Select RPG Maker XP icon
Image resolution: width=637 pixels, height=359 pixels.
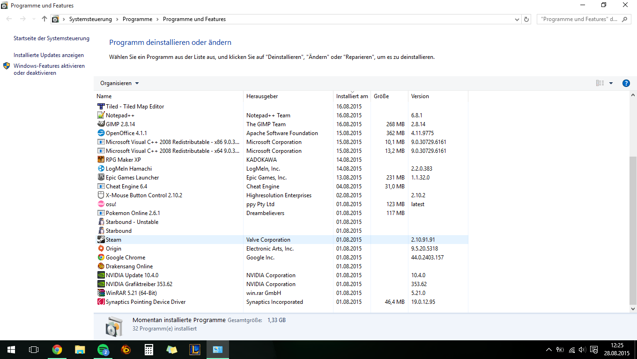[101, 160]
